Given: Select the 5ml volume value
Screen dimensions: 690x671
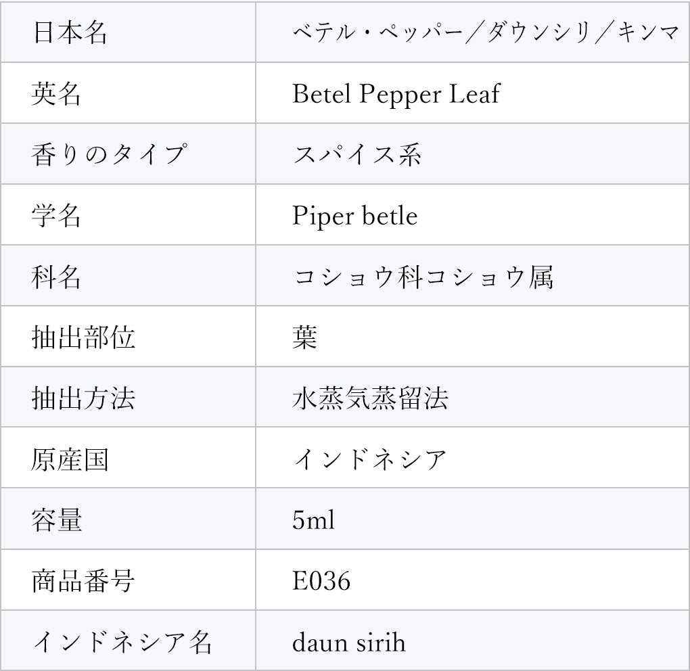Looking at the screenshot, I should click(313, 519).
